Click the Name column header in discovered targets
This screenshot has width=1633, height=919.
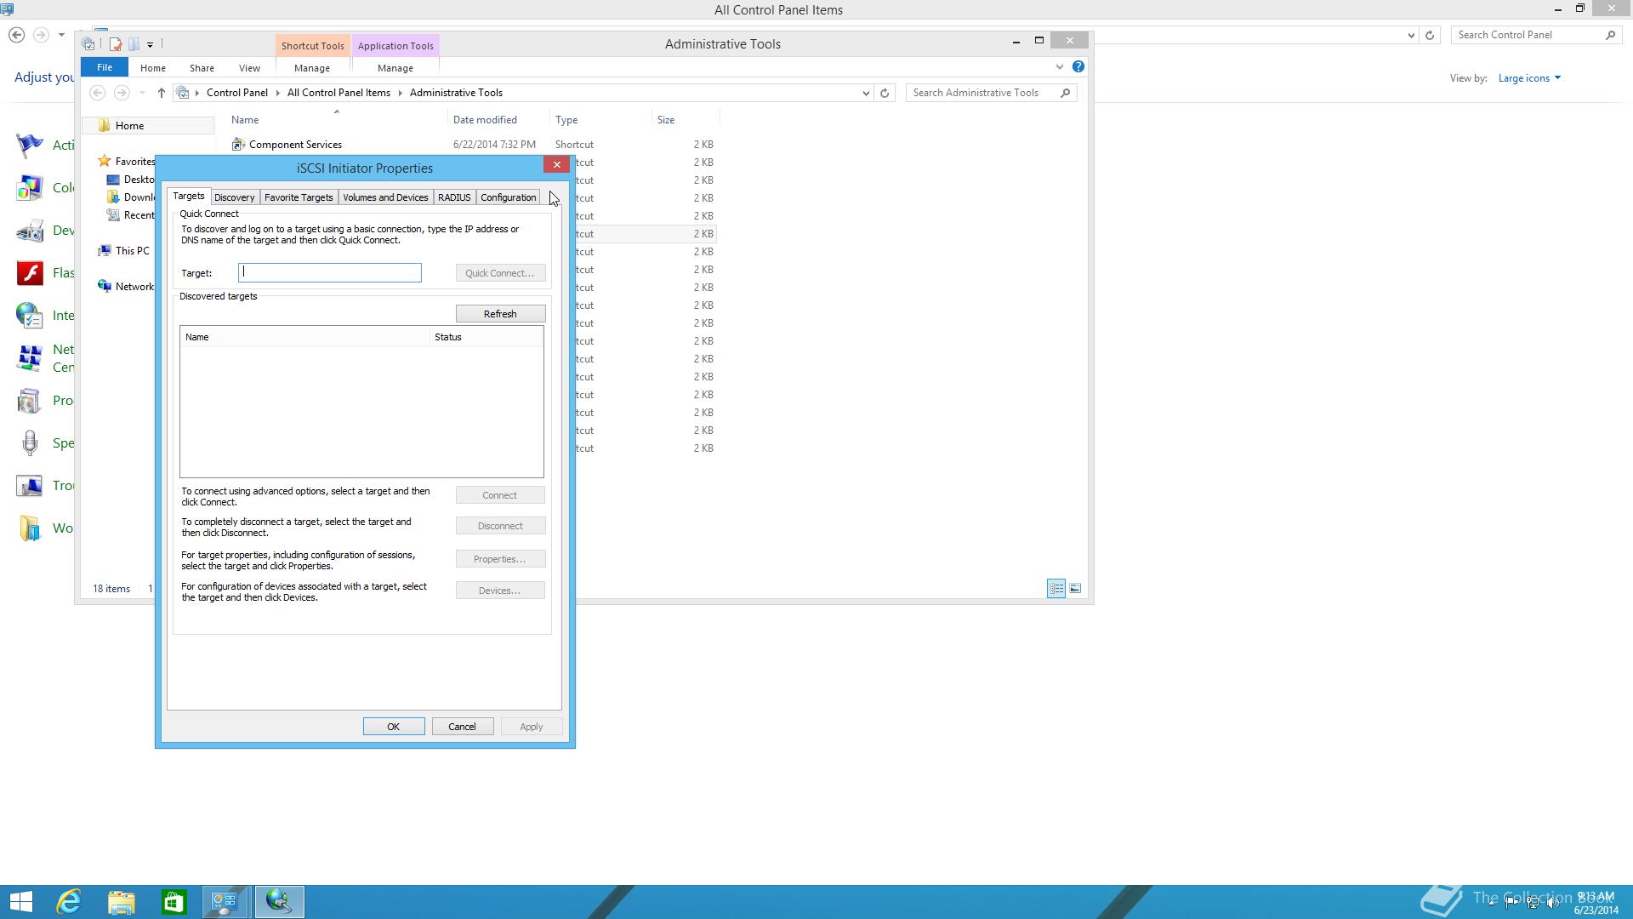pyautogui.click(x=304, y=337)
